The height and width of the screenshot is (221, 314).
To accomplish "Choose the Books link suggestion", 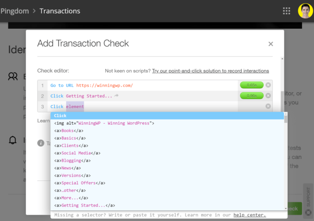I will 167,131.
